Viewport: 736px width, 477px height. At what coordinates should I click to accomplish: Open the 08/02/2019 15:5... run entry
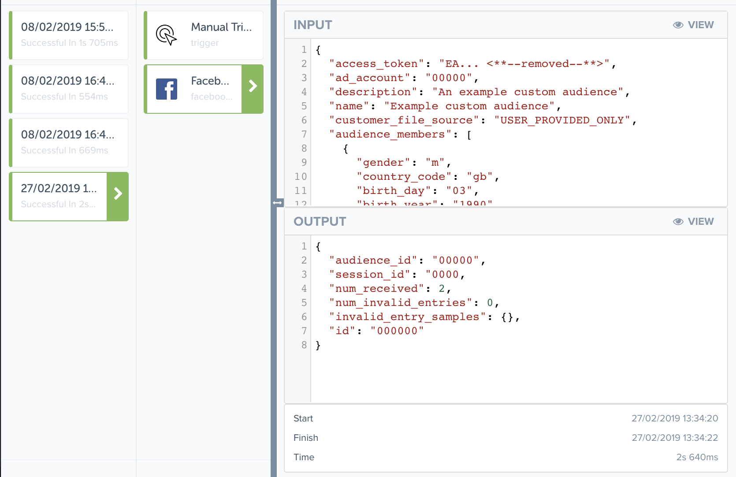69,35
